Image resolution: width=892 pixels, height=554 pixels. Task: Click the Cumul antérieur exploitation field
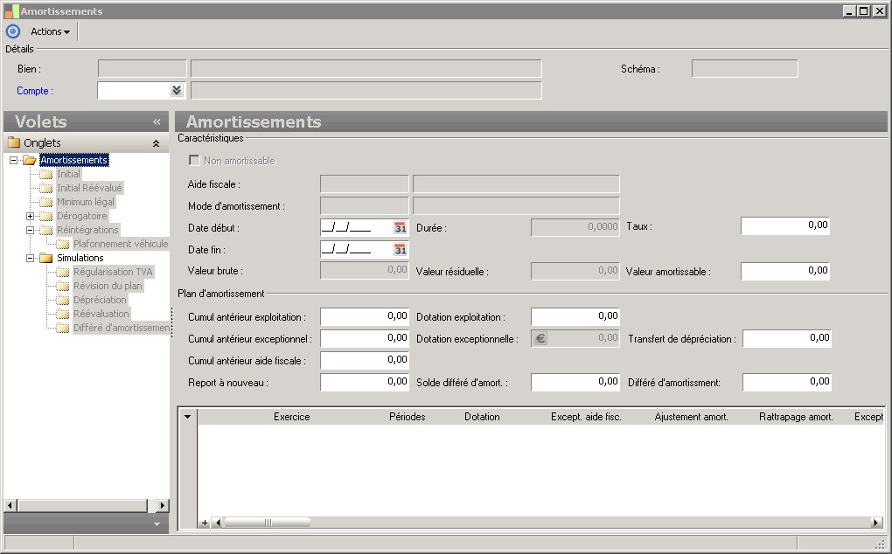tap(365, 316)
